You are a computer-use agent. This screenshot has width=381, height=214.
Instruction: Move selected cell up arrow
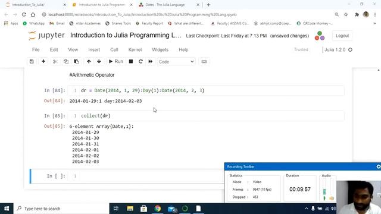89,61
